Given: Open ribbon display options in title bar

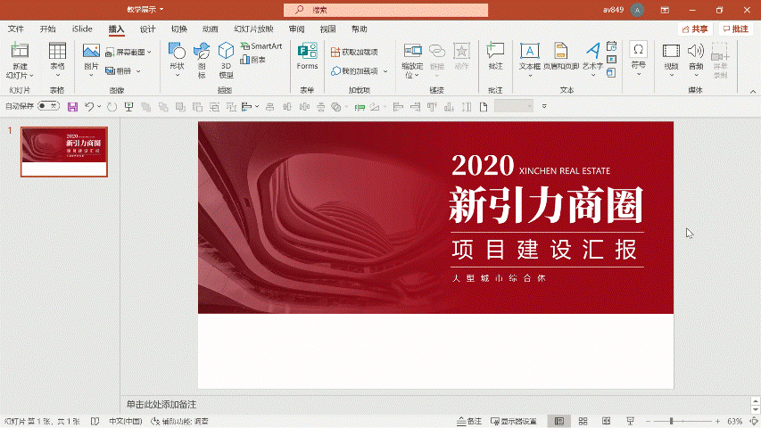Looking at the screenshot, I should [x=665, y=10].
